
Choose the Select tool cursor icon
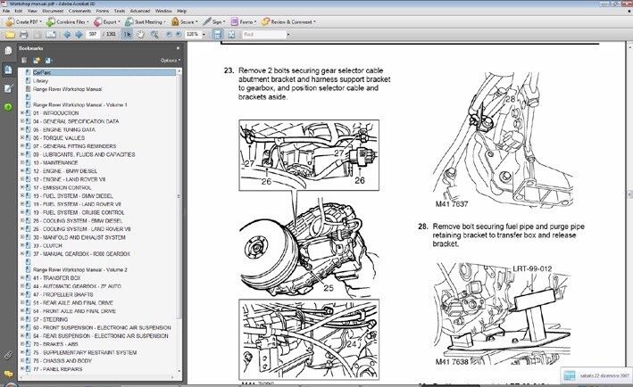(x=127, y=35)
